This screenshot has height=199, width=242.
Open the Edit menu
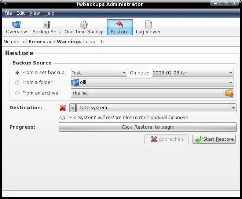click(21, 13)
